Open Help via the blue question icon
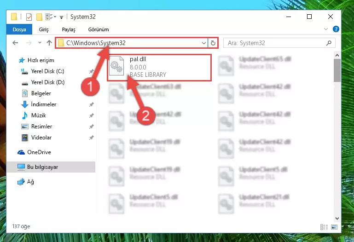 (x=336, y=29)
